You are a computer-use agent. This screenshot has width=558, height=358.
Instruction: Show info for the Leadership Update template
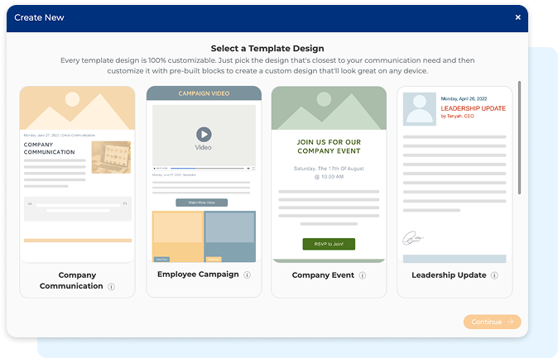494,275
